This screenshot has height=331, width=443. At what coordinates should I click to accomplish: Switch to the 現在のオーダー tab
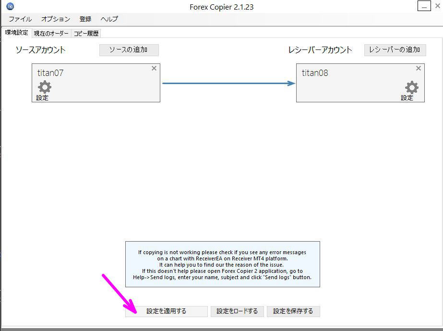(51, 33)
